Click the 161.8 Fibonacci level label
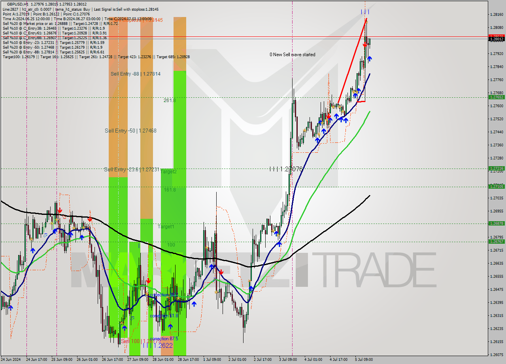 point(170,190)
